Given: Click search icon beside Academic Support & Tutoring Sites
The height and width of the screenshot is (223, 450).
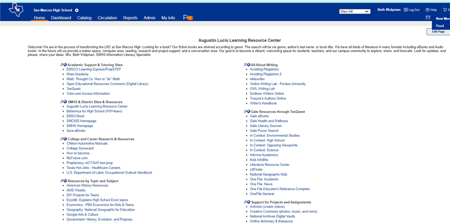Looking at the screenshot, I should 62,65.
